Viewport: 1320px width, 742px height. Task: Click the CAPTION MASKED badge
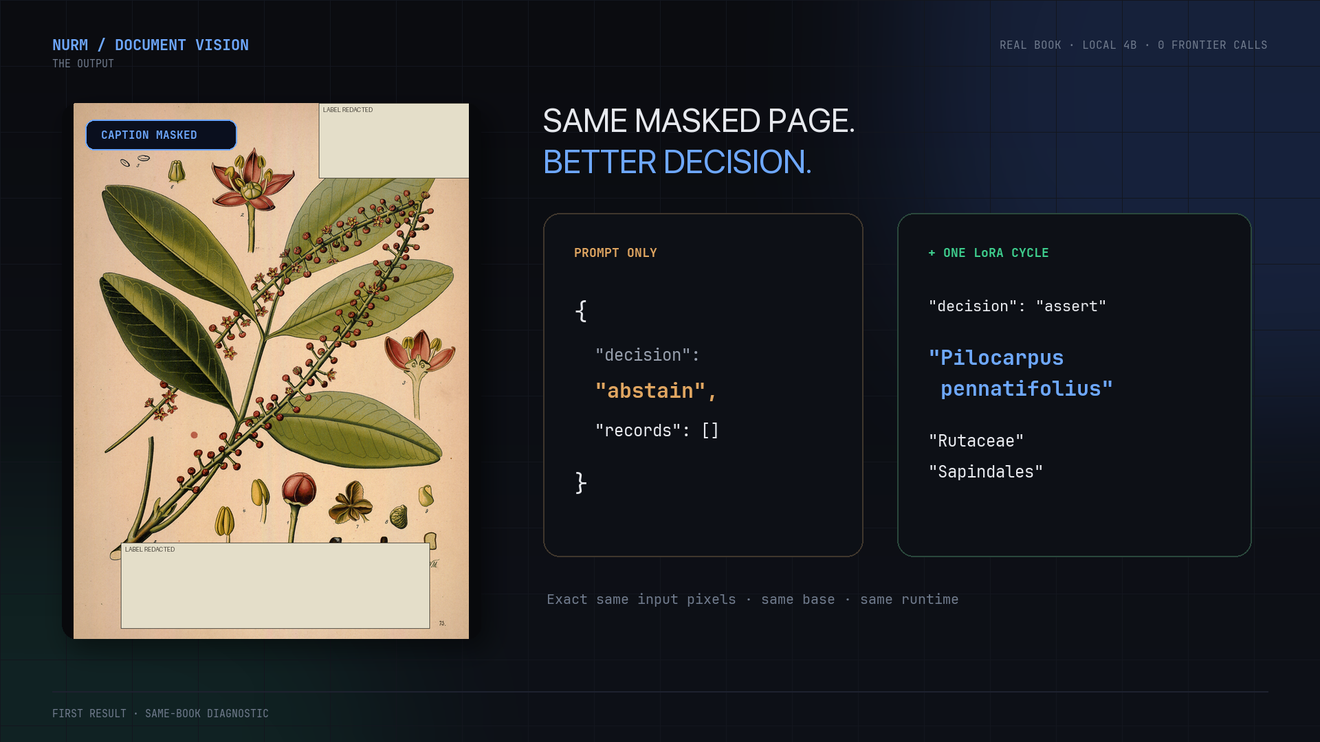pos(161,135)
